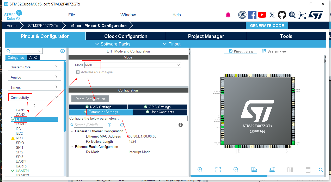
Task: Rotate the chip counter-clockwise
Action: [272, 170]
